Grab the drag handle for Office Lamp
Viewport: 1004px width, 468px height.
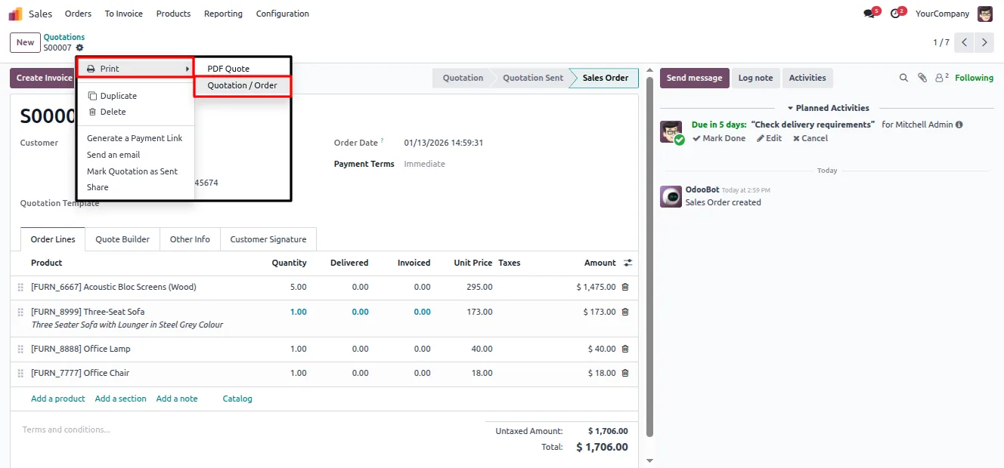point(21,349)
